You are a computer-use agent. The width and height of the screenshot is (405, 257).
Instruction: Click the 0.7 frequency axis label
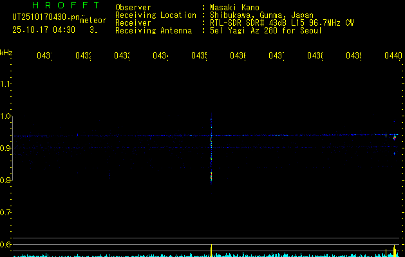[x=6, y=212]
